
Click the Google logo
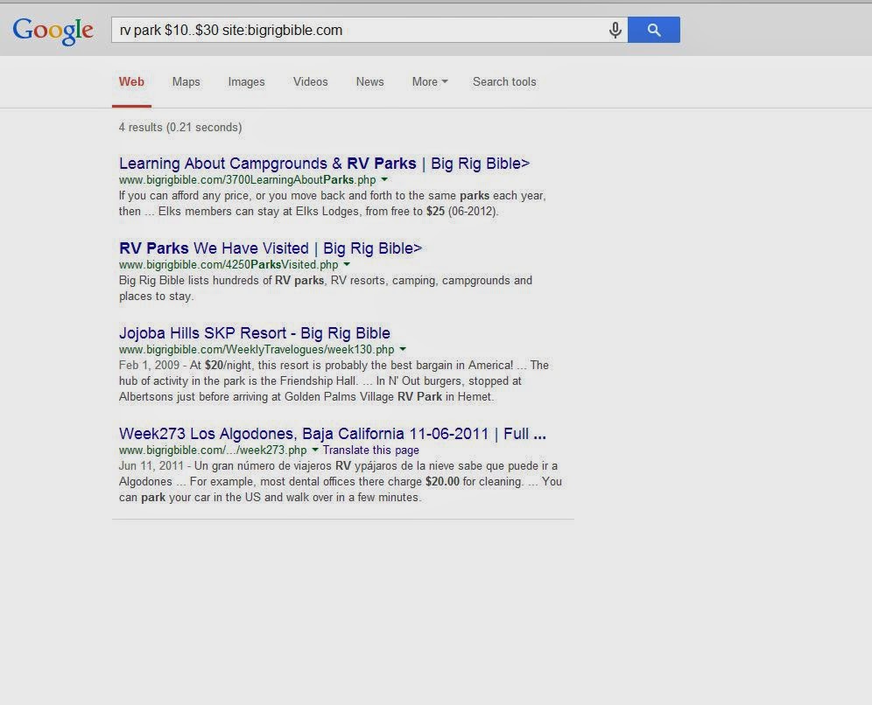(53, 31)
